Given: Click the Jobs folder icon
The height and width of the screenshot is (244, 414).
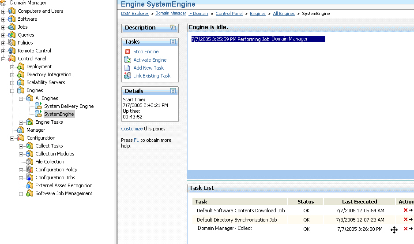Looking at the screenshot, I should [12, 26].
